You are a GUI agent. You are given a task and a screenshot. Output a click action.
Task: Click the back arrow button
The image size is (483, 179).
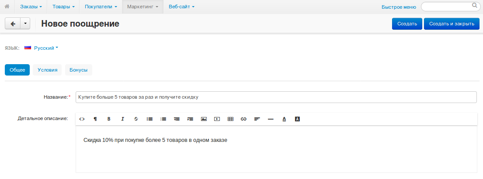click(x=13, y=24)
